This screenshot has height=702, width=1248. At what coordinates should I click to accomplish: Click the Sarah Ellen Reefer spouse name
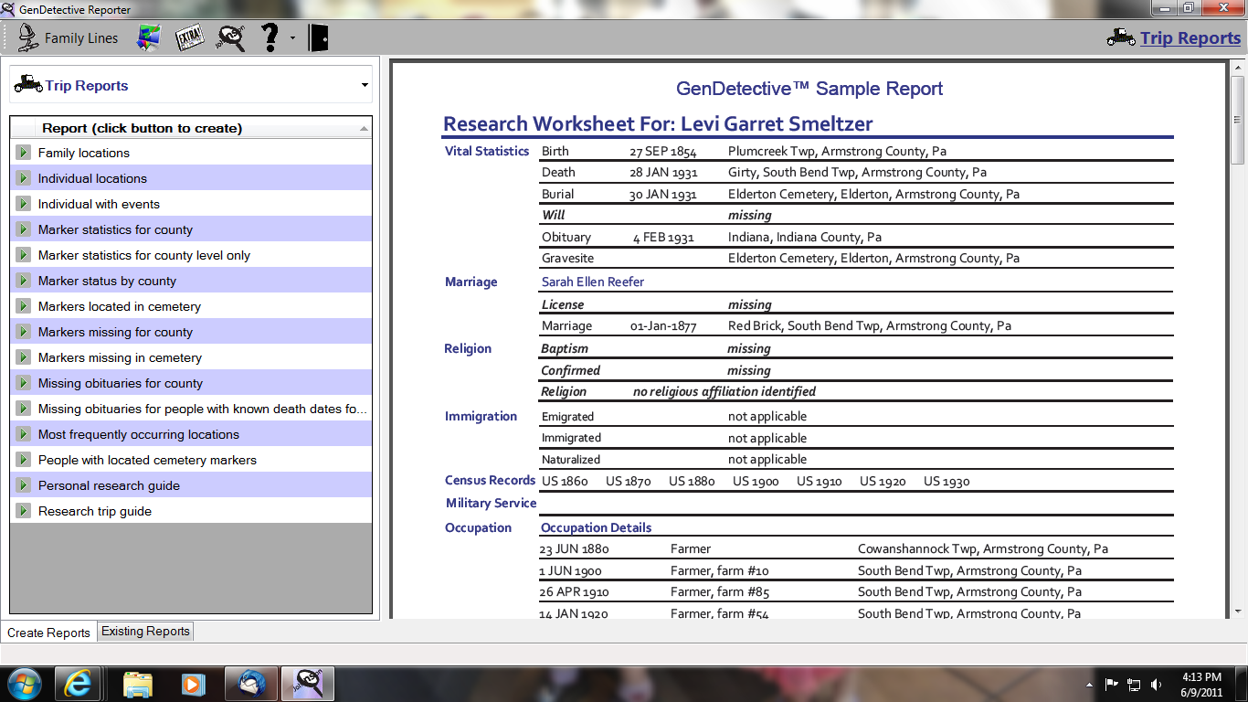pyautogui.click(x=593, y=282)
